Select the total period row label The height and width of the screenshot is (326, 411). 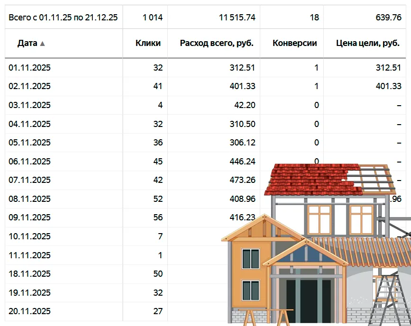pyautogui.click(x=63, y=18)
